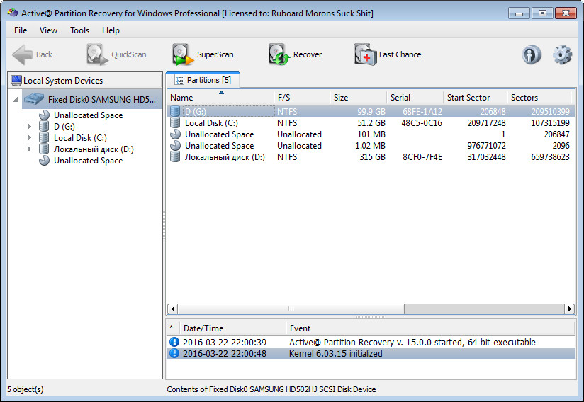Select D (G:) in the device tree
Screen dimensions: 584x402
point(64,127)
